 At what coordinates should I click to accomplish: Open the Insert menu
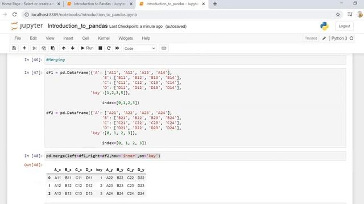click(x=68, y=38)
